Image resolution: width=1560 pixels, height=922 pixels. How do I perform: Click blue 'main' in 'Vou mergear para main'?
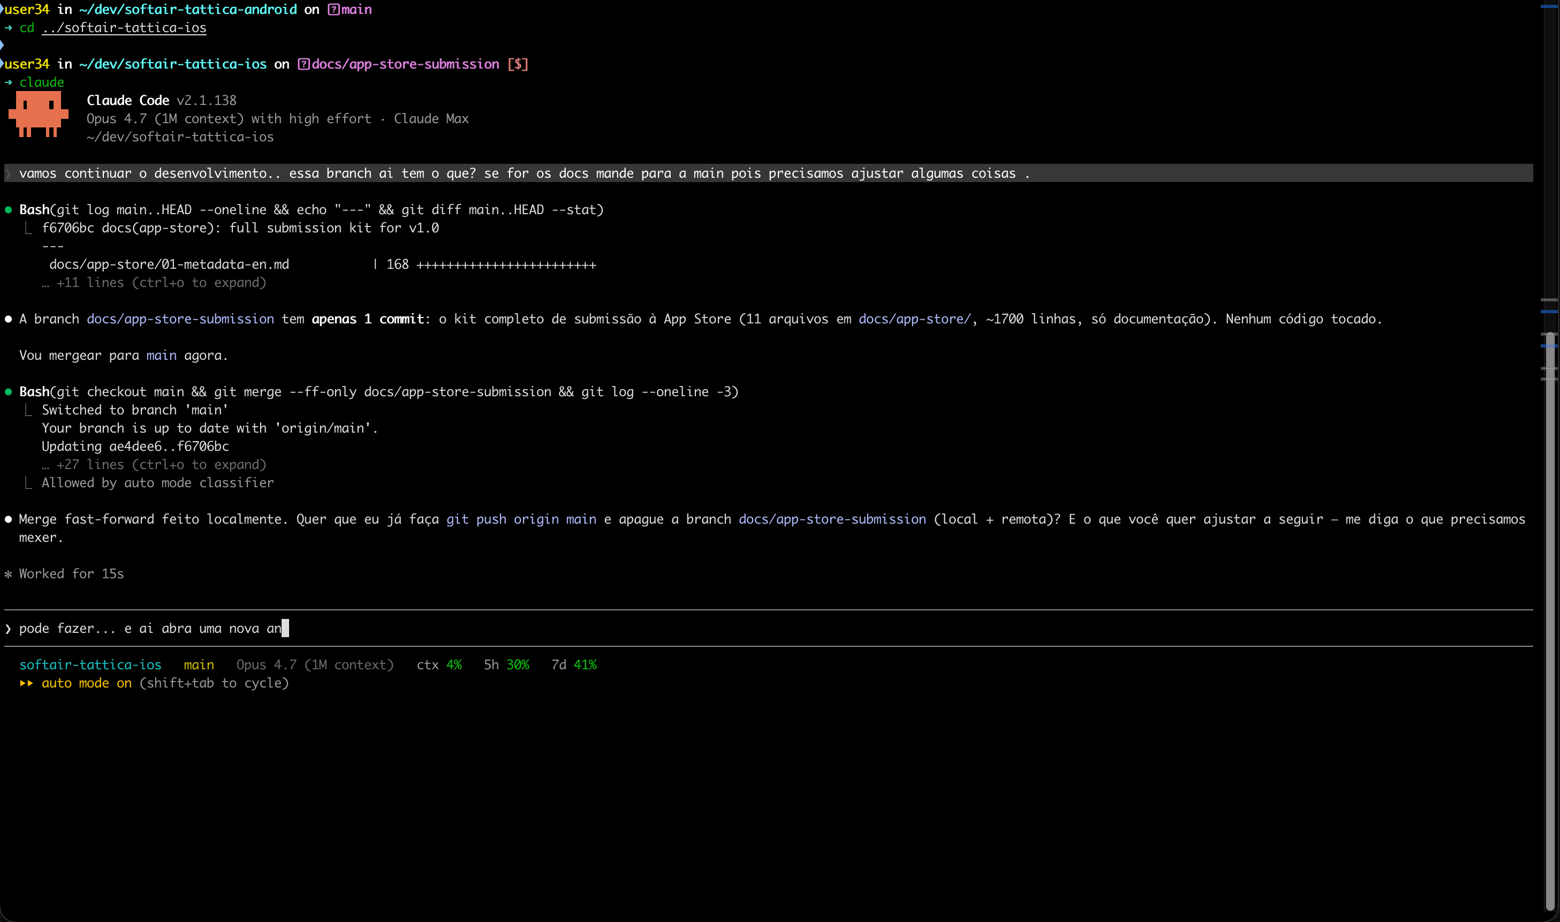(x=162, y=355)
